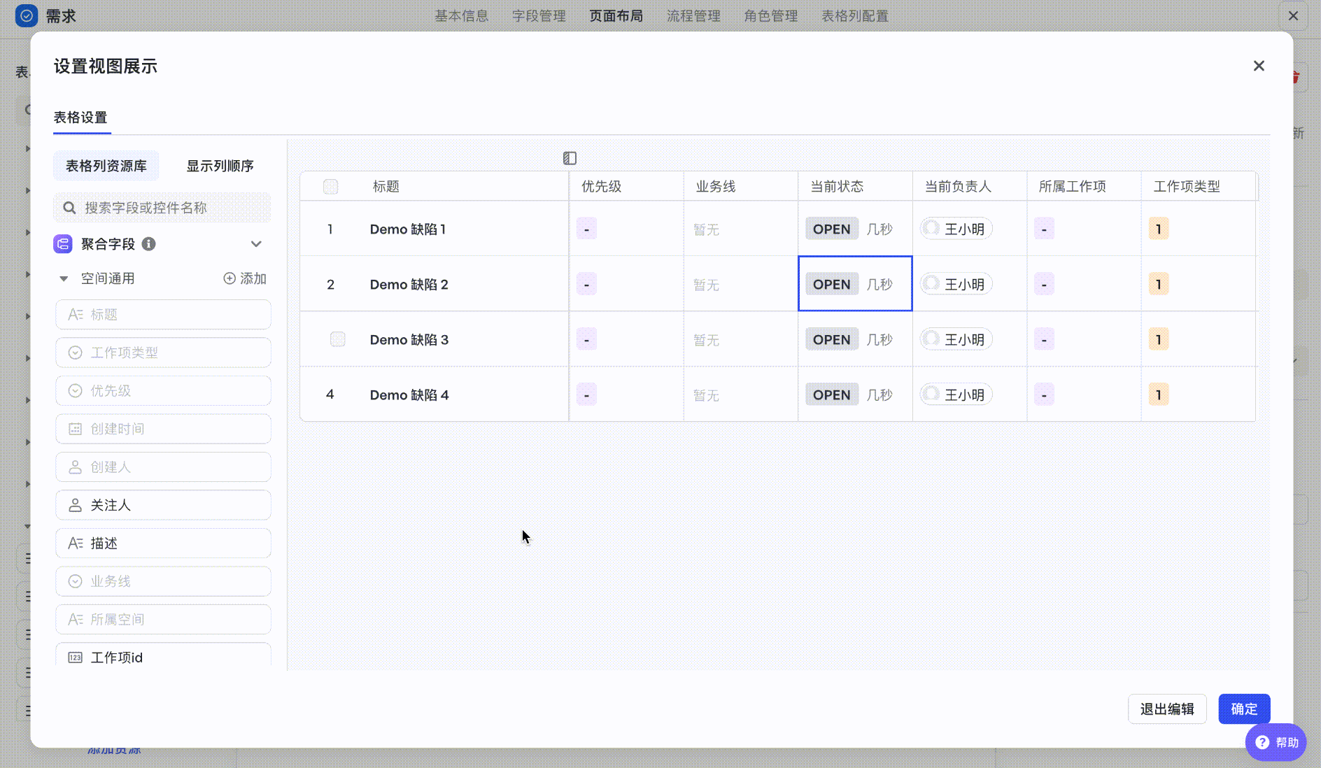
Task: Expand the 聚合字段 chevron dropdown
Action: pyautogui.click(x=256, y=244)
